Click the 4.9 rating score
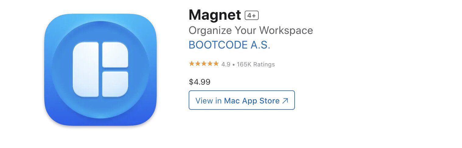 point(226,64)
